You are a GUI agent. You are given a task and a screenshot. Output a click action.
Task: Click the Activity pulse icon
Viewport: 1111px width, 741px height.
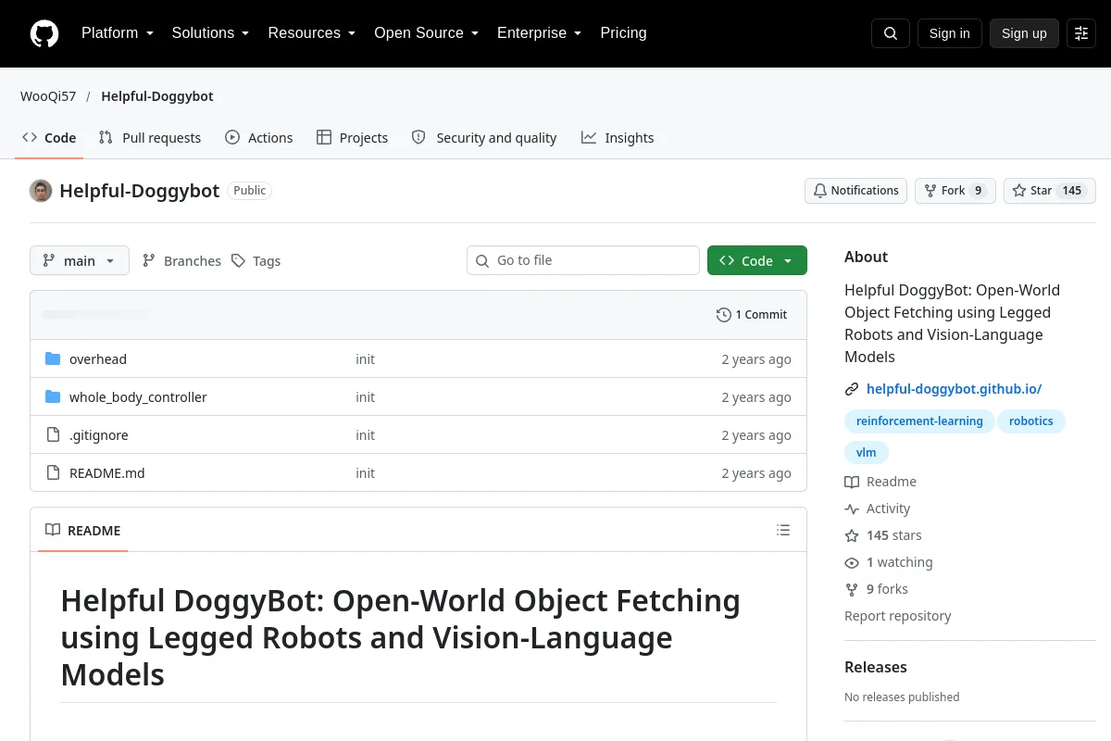click(852, 509)
